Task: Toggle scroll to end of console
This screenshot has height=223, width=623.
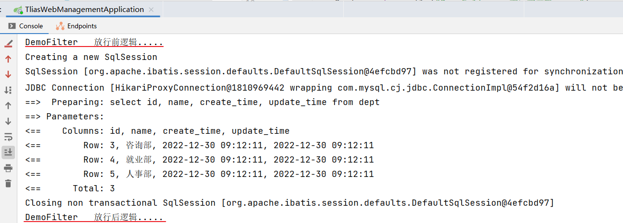Action: [x=8, y=152]
